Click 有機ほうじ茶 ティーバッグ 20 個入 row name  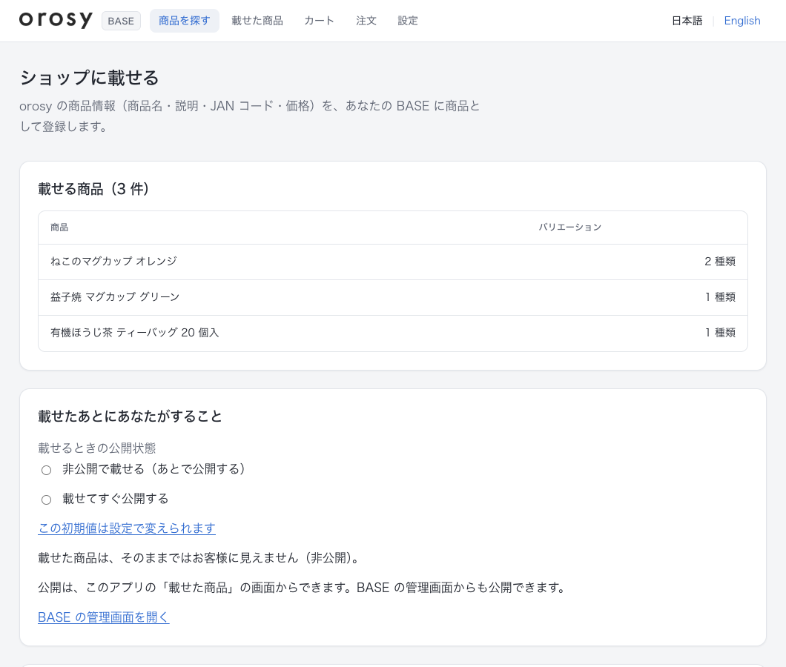click(x=134, y=332)
